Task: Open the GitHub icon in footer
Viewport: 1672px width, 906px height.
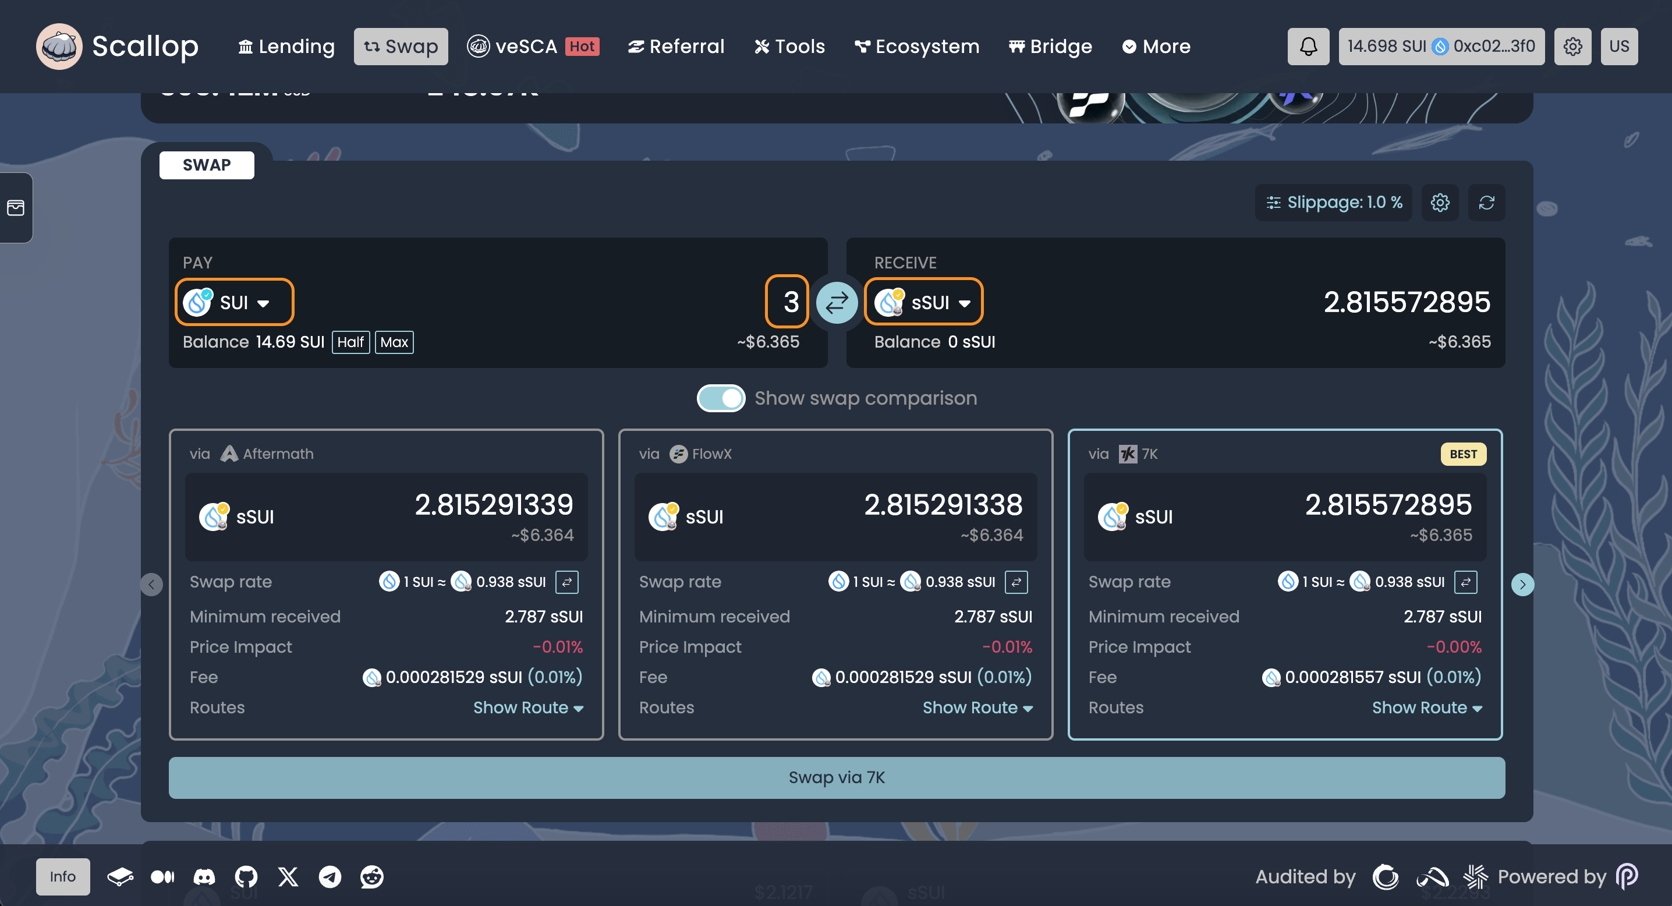Action: coord(246,877)
